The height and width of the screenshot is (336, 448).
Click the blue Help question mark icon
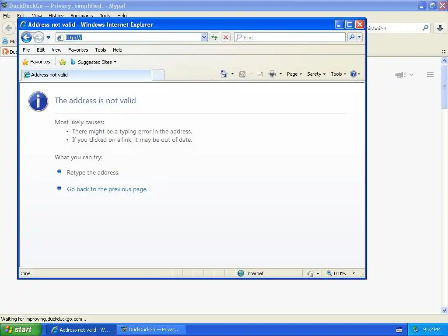(353, 74)
